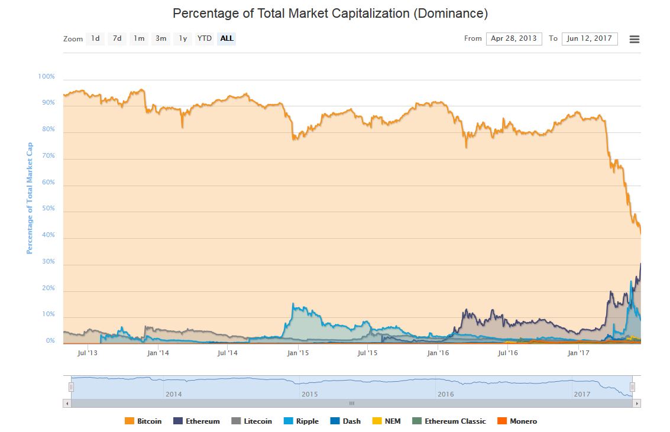
Task: Click the yellow NEM legend marker
Action: [x=377, y=421]
